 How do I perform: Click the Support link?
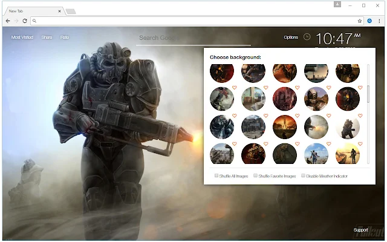(x=360, y=230)
